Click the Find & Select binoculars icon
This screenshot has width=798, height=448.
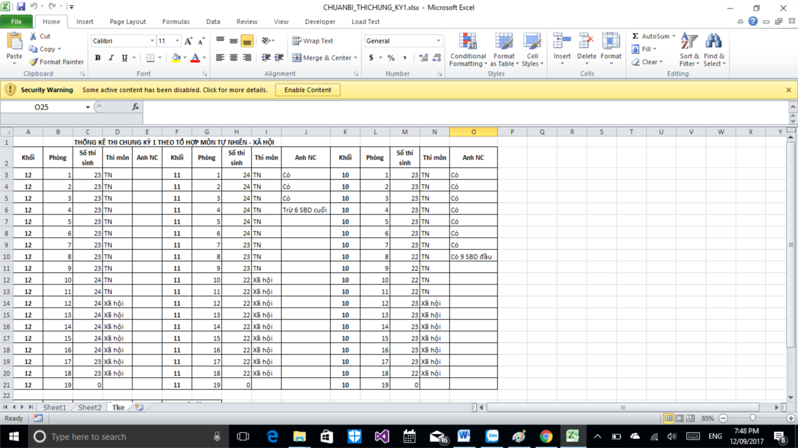[714, 42]
